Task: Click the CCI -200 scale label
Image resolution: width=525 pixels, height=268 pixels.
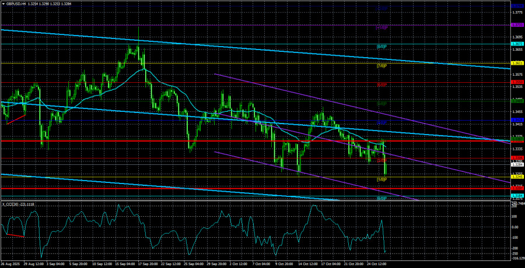Action: 514,248
